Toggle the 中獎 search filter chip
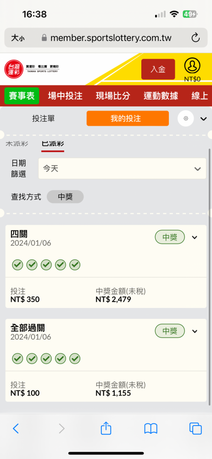Screen dimensions: 212x459 click(x=65, y=197)
